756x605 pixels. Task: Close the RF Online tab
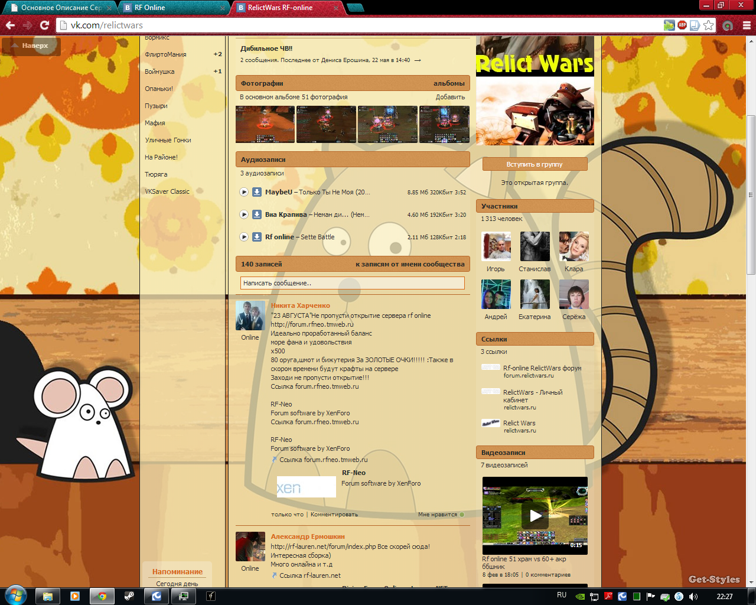(222, 8)
